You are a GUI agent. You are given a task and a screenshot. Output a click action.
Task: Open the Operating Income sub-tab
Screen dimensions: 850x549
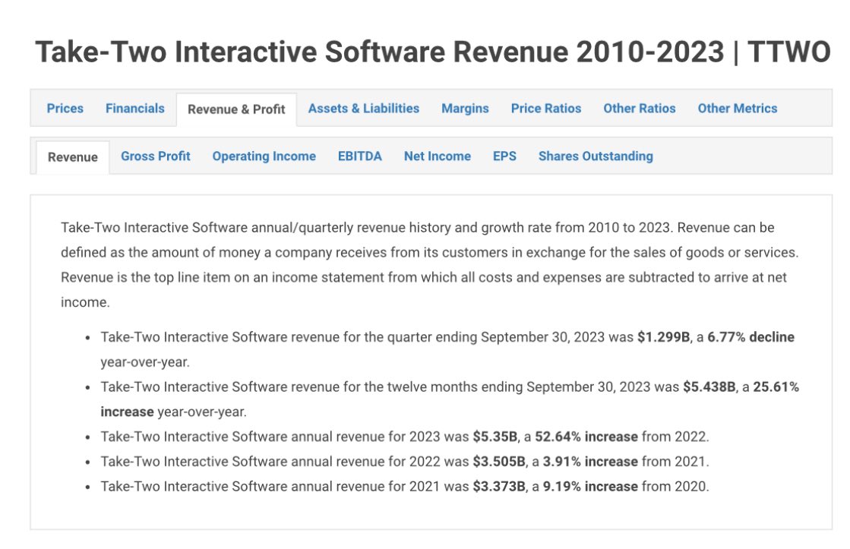tap(264, 156)
